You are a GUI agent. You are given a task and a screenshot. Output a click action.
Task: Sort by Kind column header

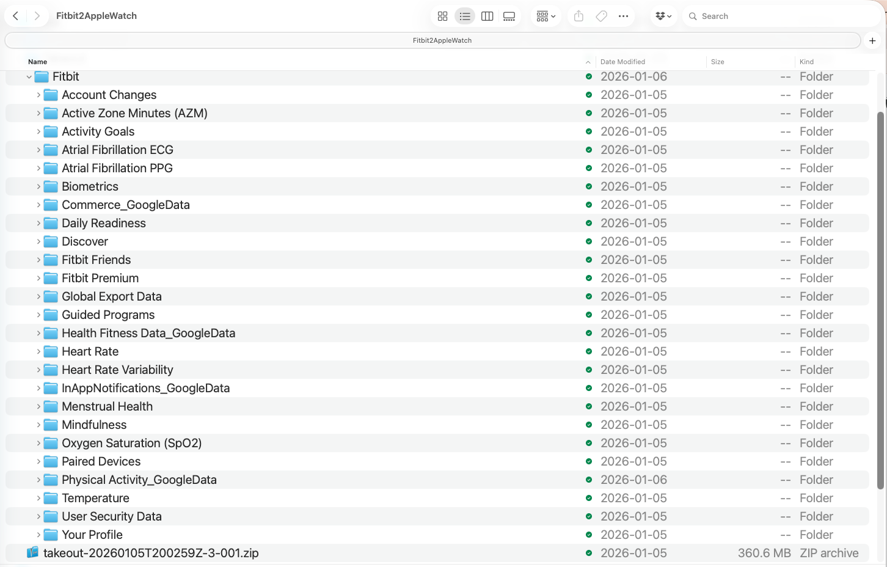pos(806,62)
